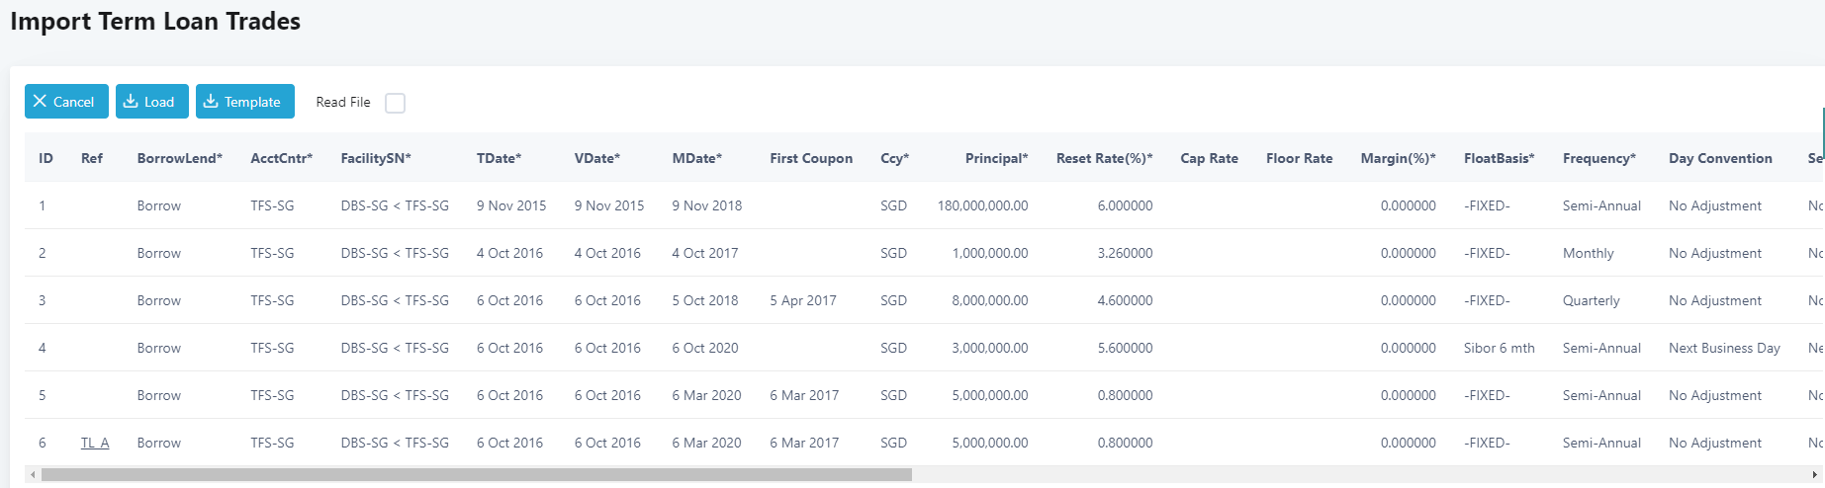Click the Load button
The height and width of the screenshot is (488, 1825).
(151, 102)
